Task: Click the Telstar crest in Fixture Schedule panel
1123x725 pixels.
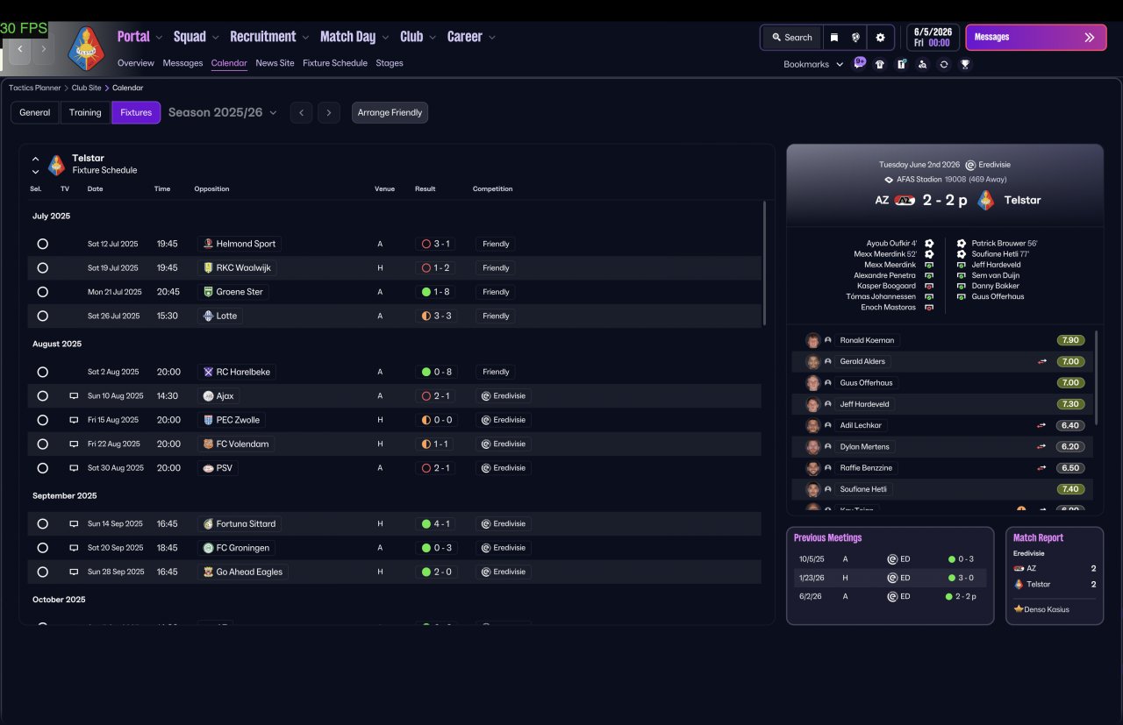Action: (x=56, y=164)
